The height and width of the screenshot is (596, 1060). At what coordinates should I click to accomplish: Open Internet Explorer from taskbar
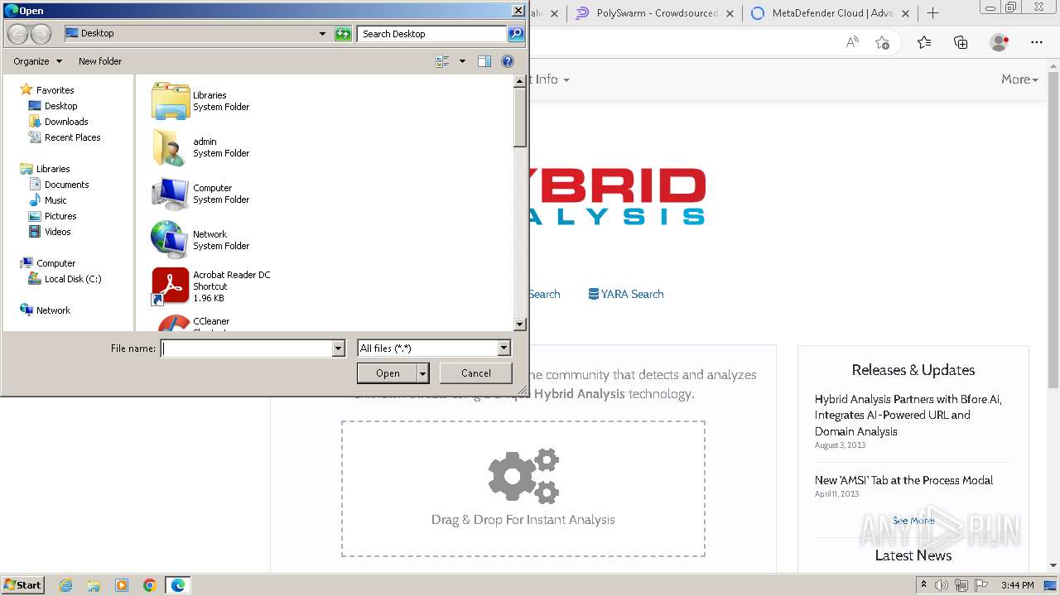coord(65,585)
